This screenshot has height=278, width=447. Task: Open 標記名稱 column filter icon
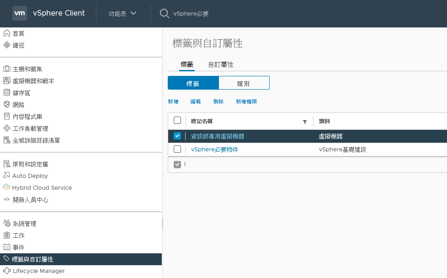pos(305,122)
